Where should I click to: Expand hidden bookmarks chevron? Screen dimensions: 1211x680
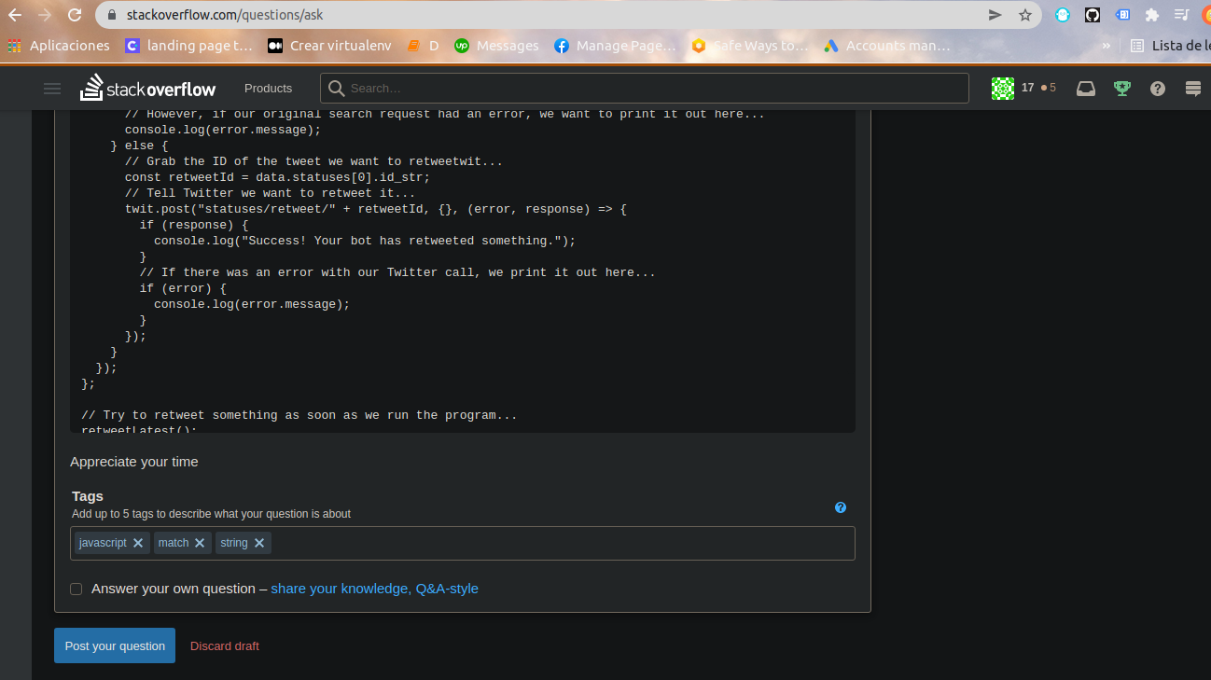click(x=1107, y=46)
